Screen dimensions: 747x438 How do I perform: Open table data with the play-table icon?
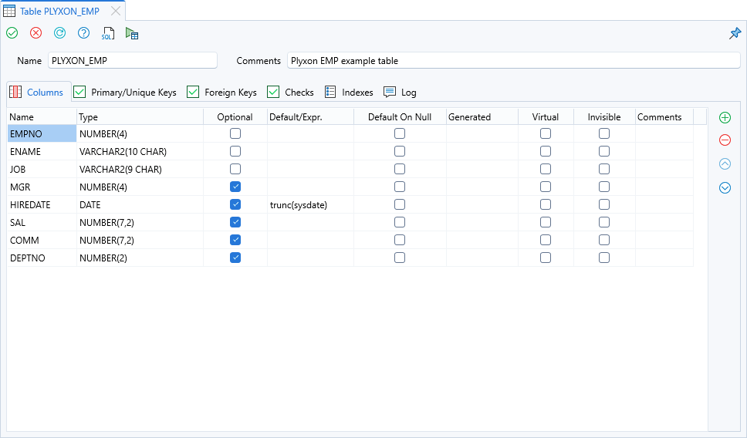point(132,33)
